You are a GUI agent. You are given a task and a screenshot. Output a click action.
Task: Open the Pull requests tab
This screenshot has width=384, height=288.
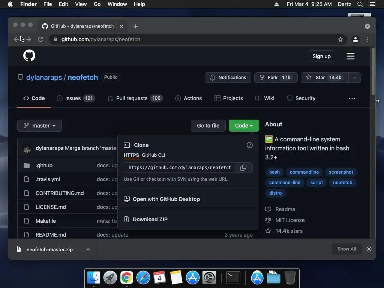click(135, 99)
